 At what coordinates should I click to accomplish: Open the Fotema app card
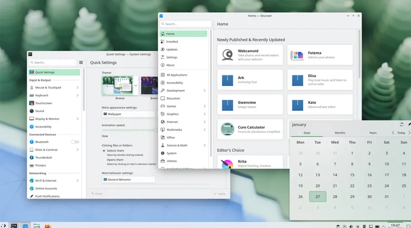point(320,55)
